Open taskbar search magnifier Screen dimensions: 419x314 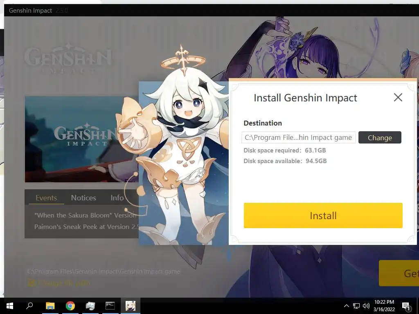pyautogui.click(x=29, y=306)
